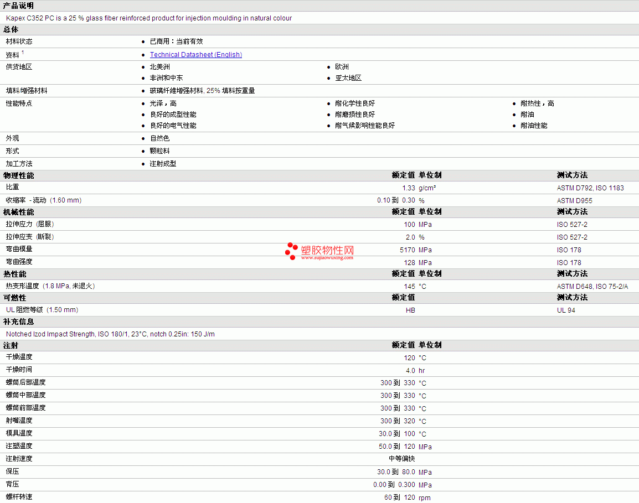Select the 螺筒后部温度 row label
This screenshot has width=639, height=503.
point(25,382)
